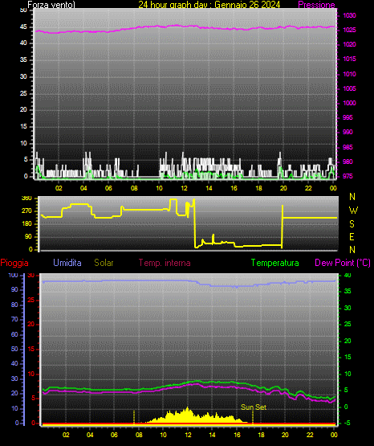Click the Temperatura legend label
The image size is (374, 446).
(x=275, y=263)
